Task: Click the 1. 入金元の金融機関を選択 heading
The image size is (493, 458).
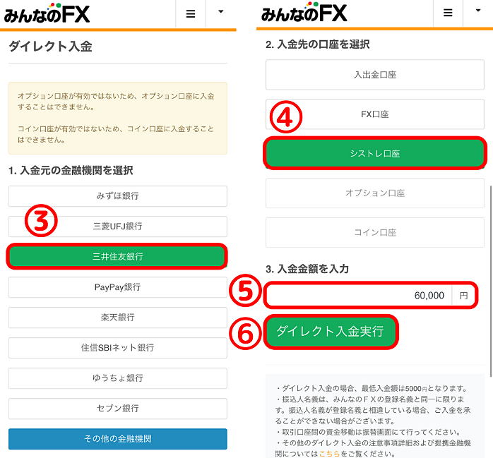Action: point(71,171)
